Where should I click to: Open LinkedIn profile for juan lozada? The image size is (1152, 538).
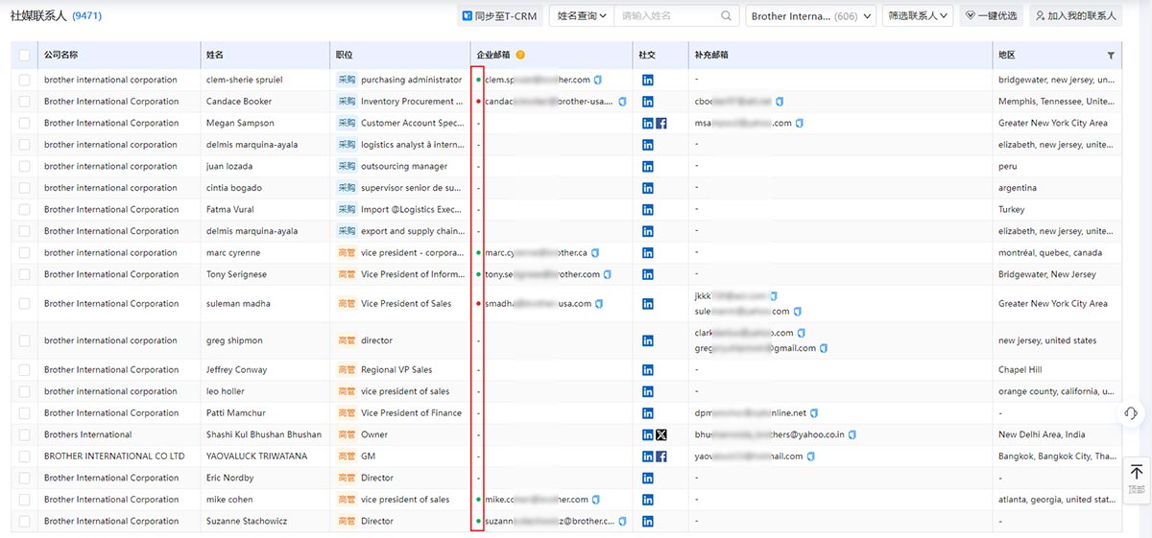[x=648, y=167]
